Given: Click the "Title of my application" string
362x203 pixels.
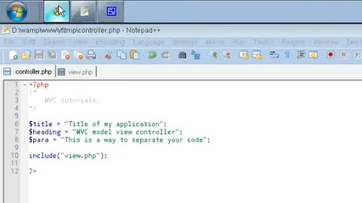Looking at the screenshot, I should coord(114,124).
